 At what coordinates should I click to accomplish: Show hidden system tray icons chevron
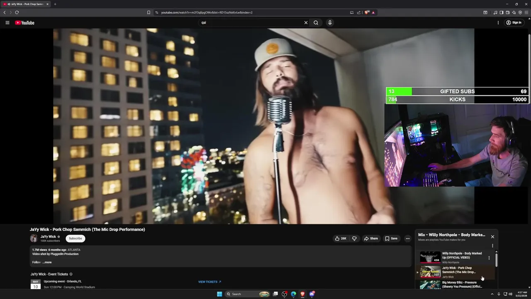[x=492, y=294]
